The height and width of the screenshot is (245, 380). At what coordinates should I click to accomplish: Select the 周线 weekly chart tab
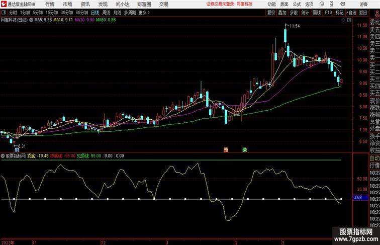pyautogui.click(x=106, y=13)
